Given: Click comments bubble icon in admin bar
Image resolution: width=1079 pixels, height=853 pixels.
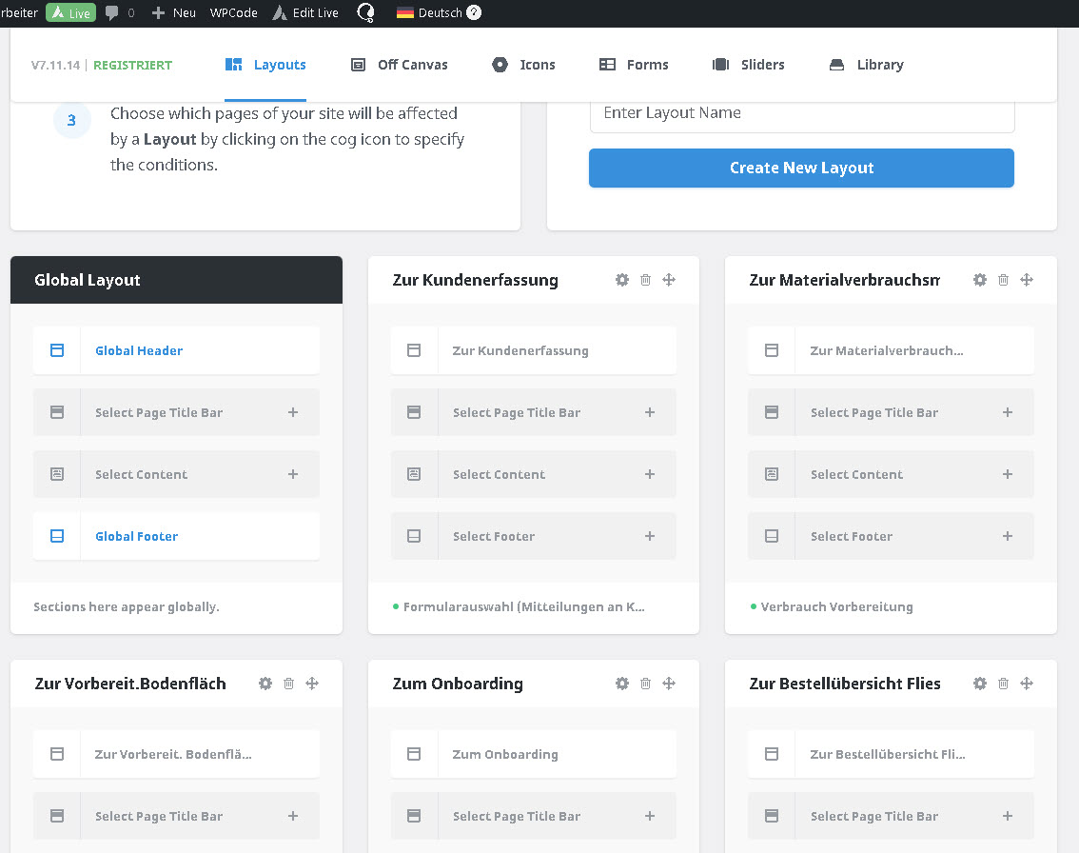Looking at the screenshot, I should pos(111,12).
